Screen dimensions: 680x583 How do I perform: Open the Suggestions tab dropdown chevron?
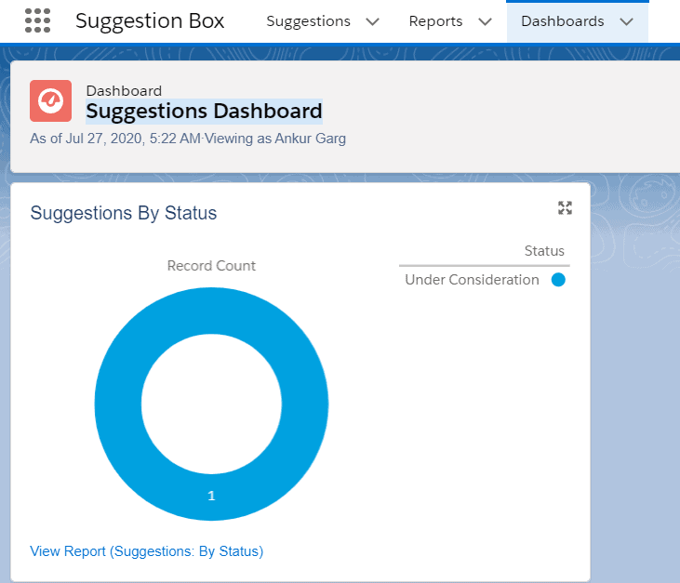click(372, 21)
